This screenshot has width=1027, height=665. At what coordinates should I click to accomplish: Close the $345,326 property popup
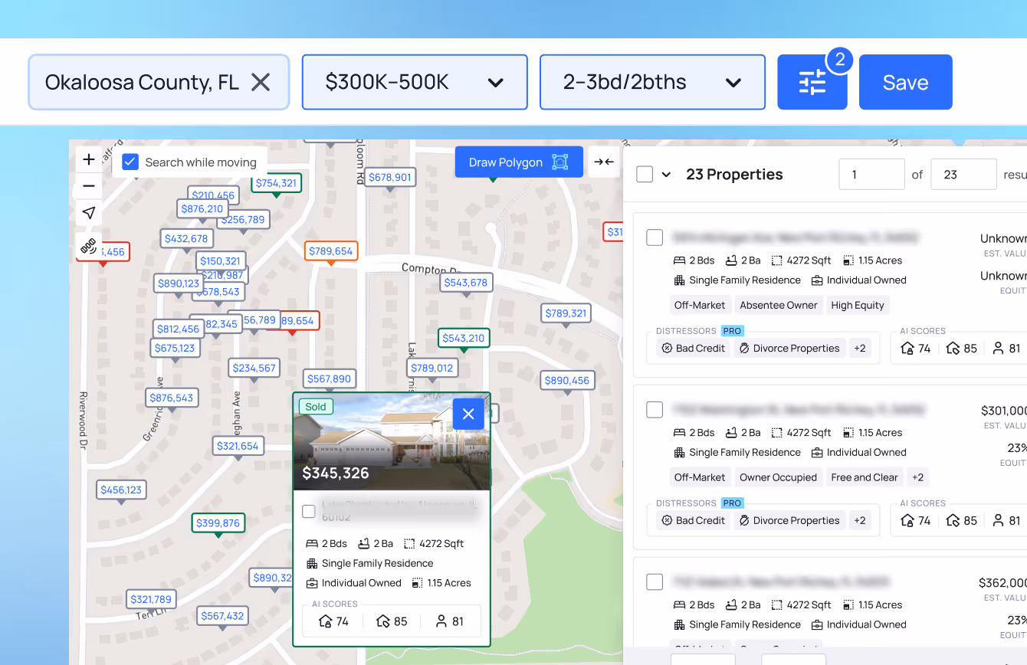pos(468,414)
